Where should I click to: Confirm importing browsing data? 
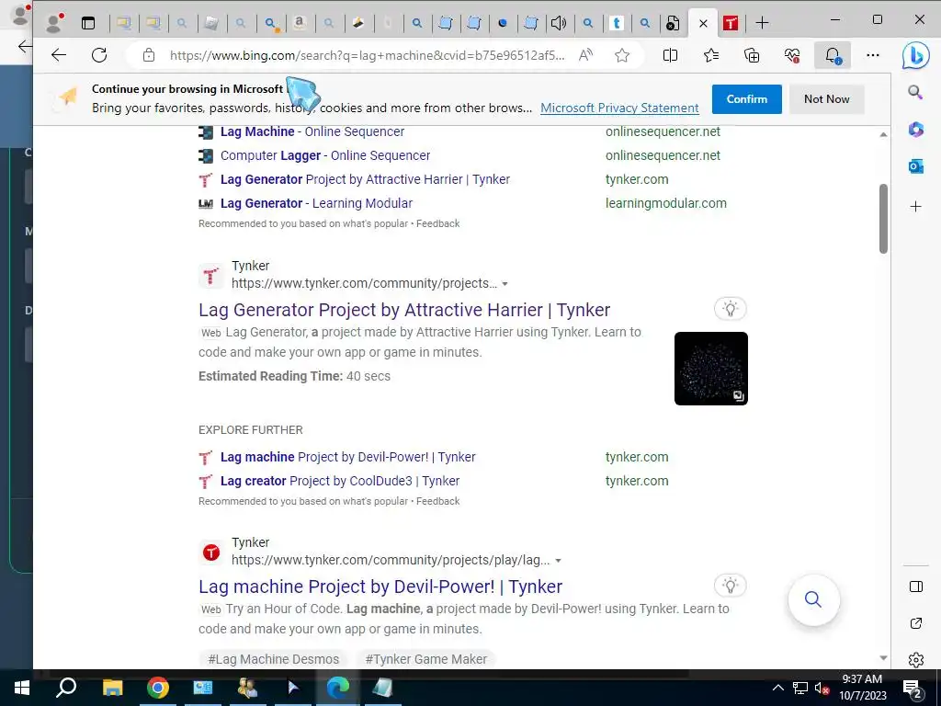click(746, 99)
